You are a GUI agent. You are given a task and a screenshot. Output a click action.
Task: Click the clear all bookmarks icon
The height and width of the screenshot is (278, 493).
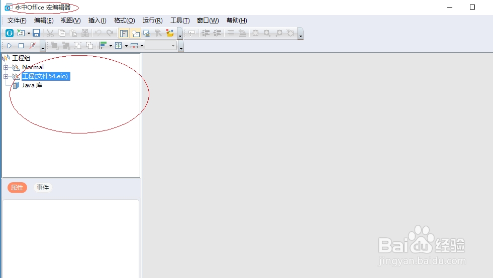(290, 33)
